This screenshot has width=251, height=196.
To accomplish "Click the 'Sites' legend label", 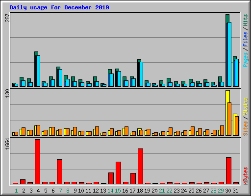I will (x=246, y=128).
